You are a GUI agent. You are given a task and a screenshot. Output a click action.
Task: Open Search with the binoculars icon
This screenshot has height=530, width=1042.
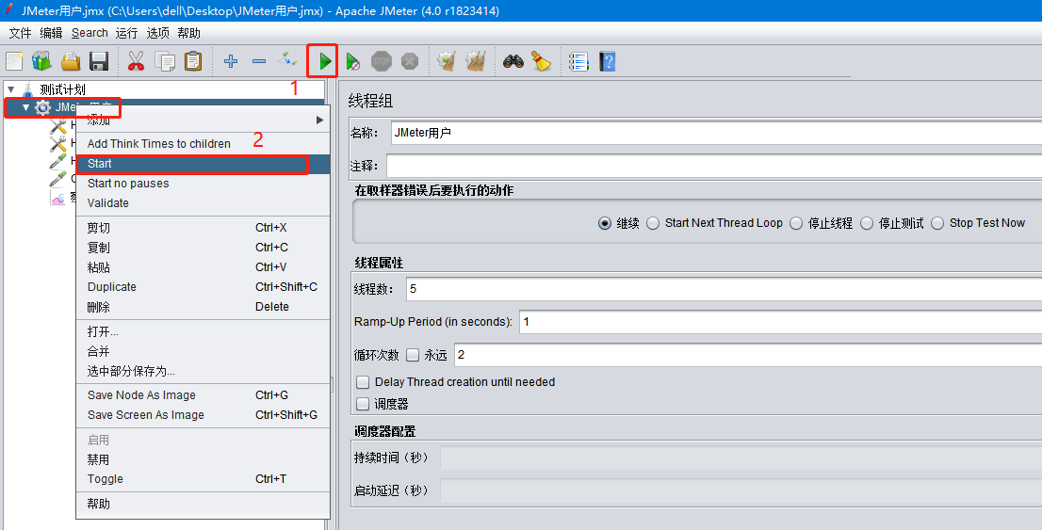coord(513,61)
